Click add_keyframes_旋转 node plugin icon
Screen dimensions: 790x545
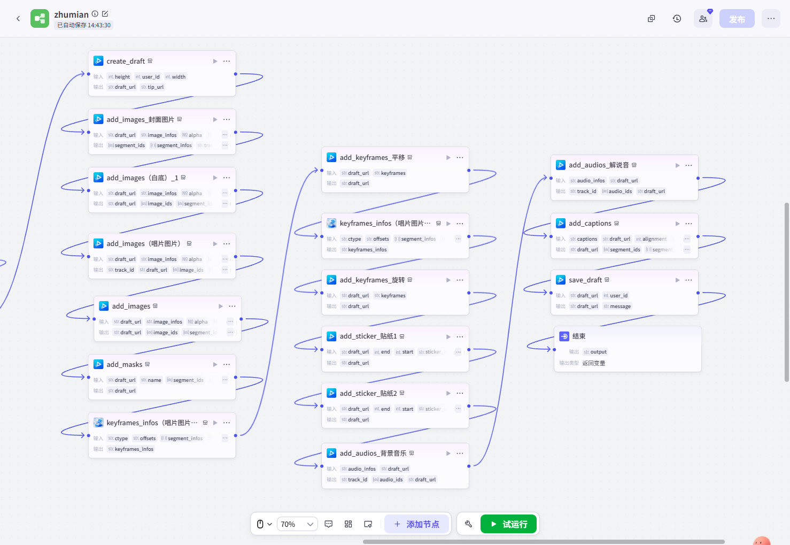click(331, 280)
